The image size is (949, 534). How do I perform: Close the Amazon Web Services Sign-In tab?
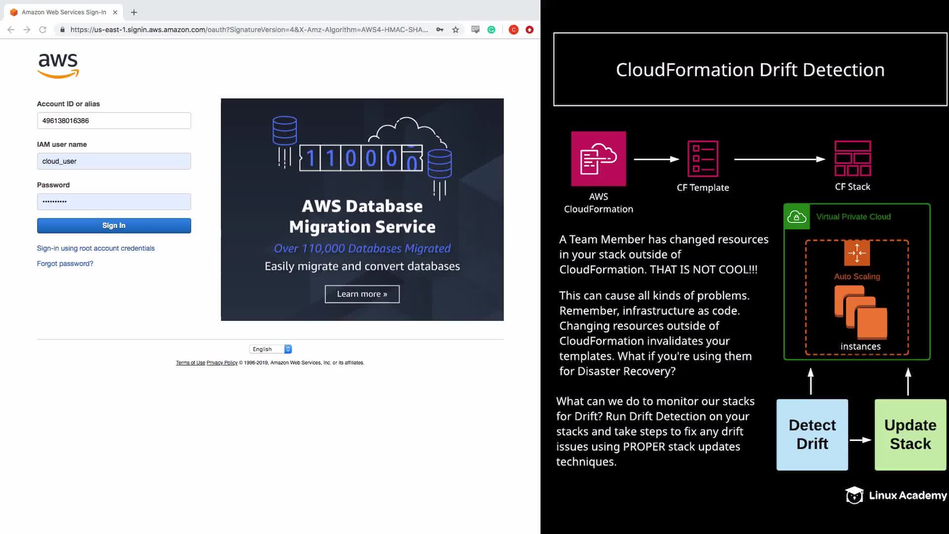115,12
